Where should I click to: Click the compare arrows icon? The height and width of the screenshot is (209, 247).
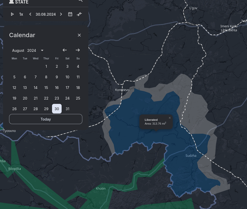(x=79, y=14)
